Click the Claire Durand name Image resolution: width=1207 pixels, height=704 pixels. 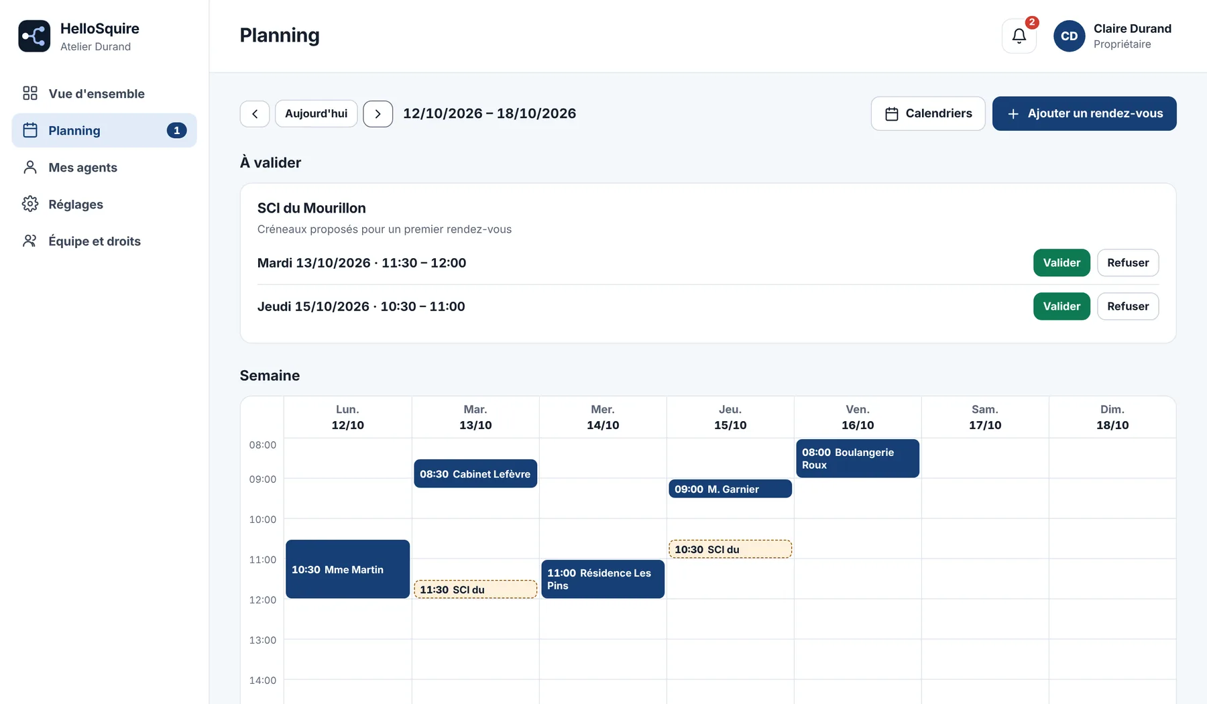coord(1133,28)
